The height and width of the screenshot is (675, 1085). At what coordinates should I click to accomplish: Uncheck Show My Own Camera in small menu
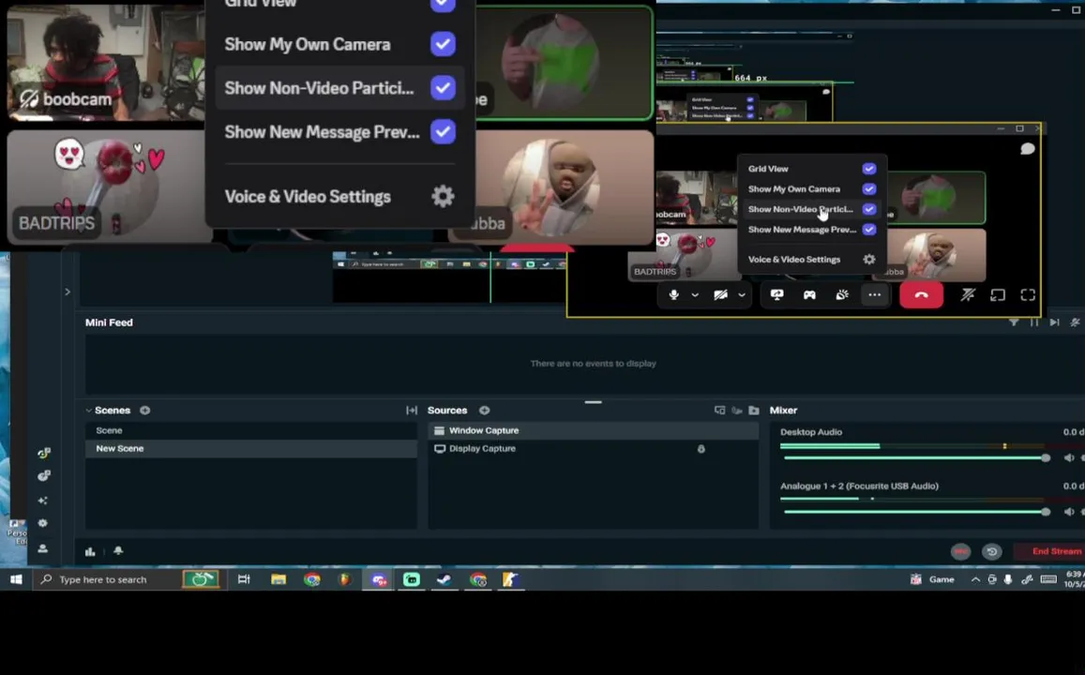click(x=869, y=188)
